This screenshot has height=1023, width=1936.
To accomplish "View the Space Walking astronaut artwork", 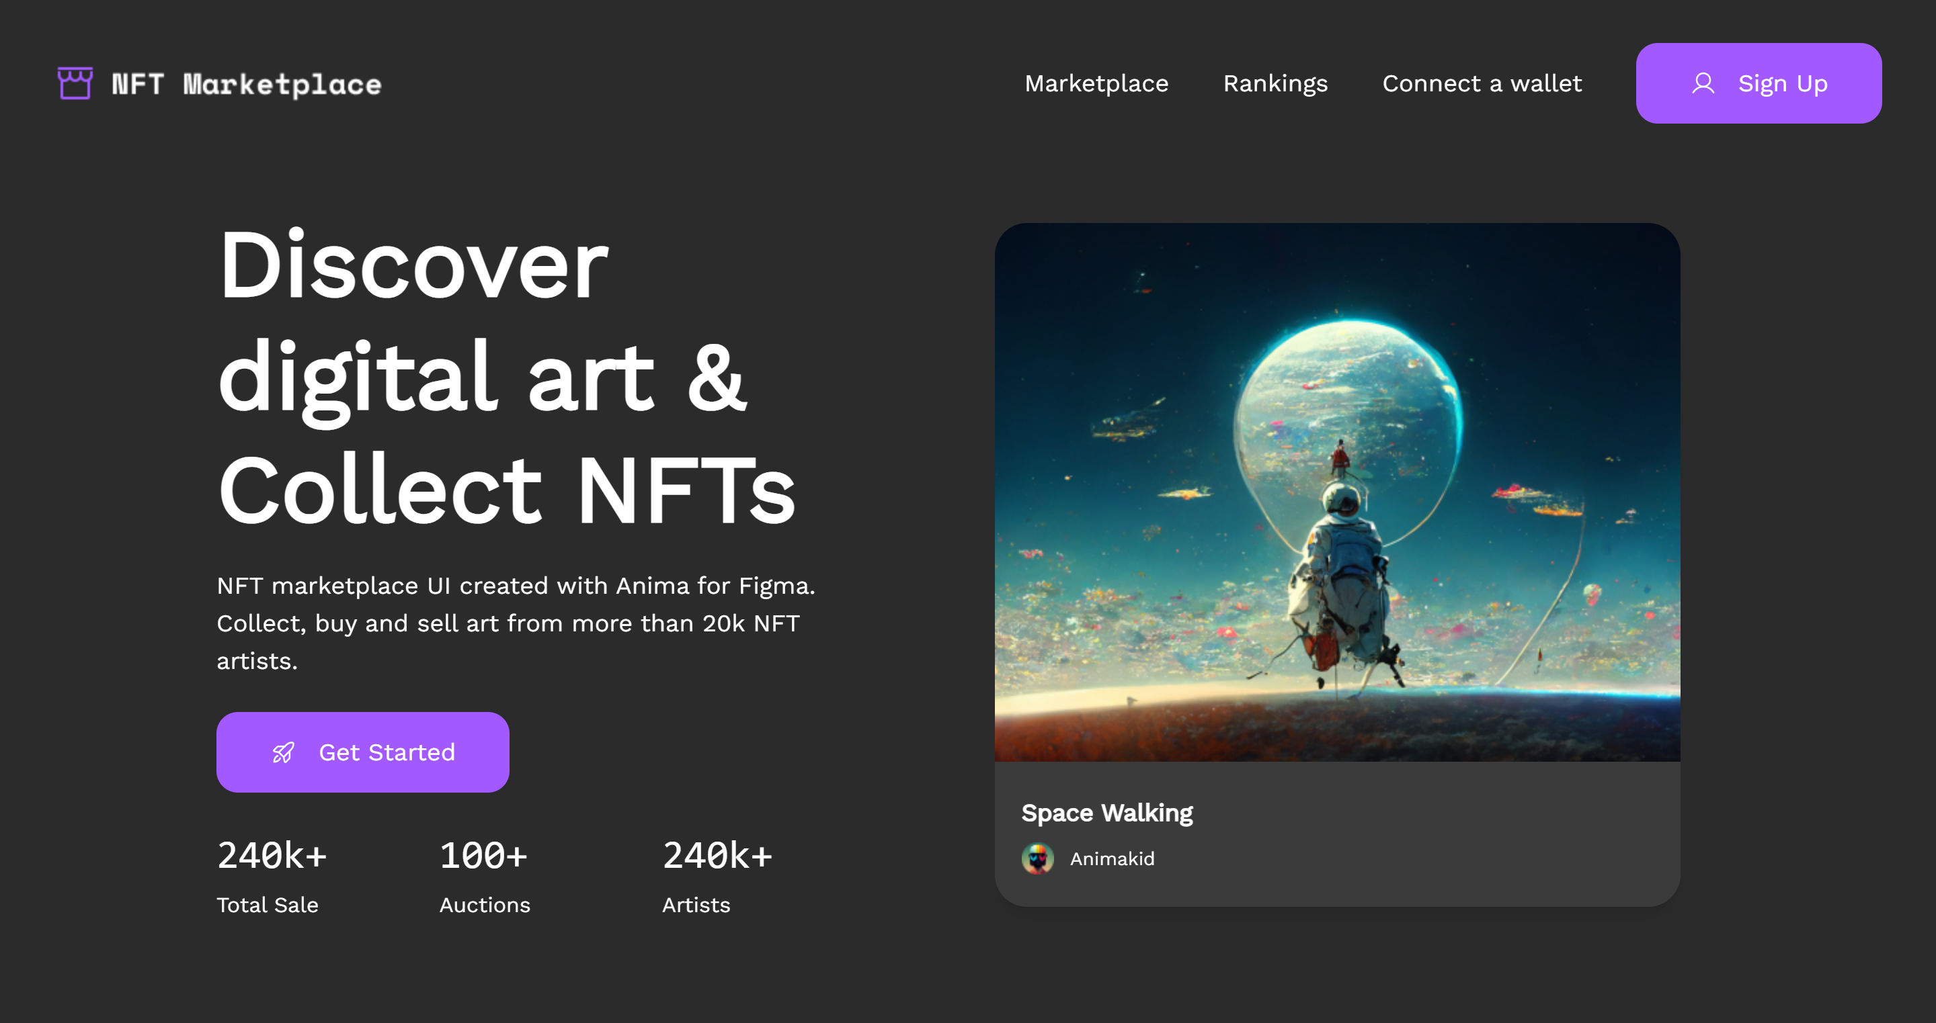I will point(1337,492).
